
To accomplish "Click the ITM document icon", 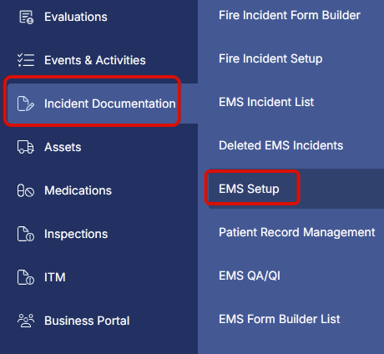I will (26, 277).
